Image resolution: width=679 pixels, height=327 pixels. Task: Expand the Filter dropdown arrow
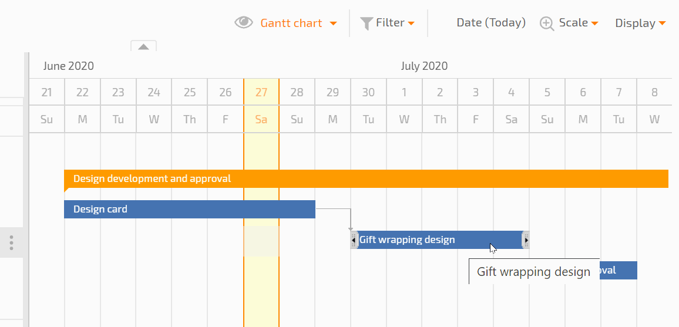pos(411,23)
